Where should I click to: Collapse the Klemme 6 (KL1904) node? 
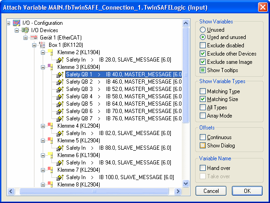pos(43,155)
